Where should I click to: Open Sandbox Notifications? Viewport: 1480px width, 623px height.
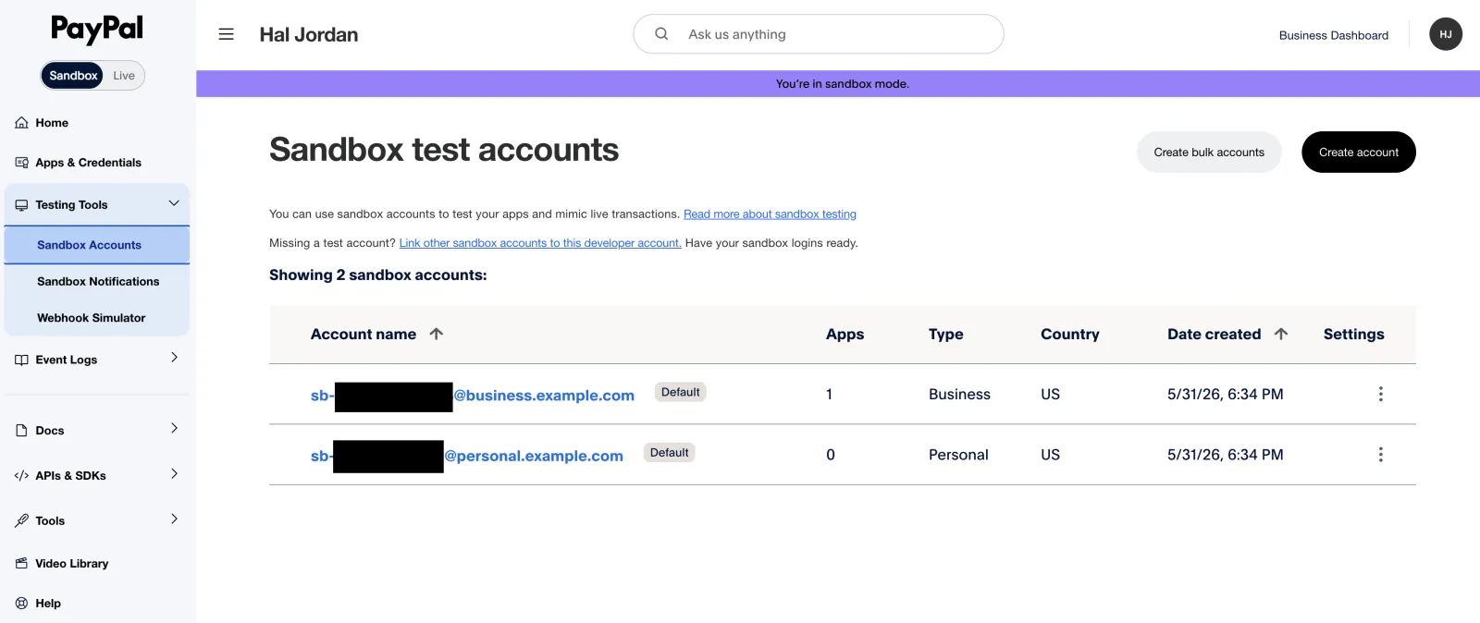tap(97, 282)
